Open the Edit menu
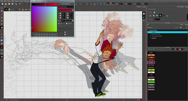The height and width of the screenshot is (101, 188). [5, 1]
